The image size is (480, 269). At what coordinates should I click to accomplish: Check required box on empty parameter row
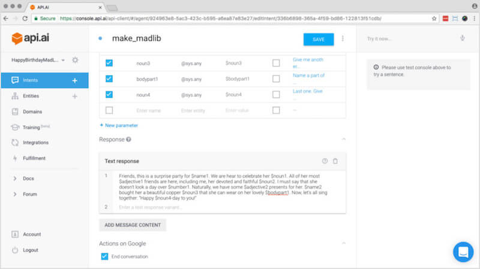coord(109,110)
